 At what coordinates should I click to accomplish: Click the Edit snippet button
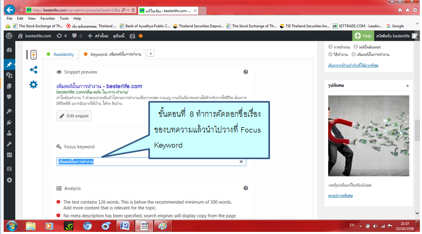tap(74, 116)
